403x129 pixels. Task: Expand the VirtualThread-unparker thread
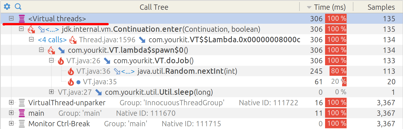(x=11, y=102)
